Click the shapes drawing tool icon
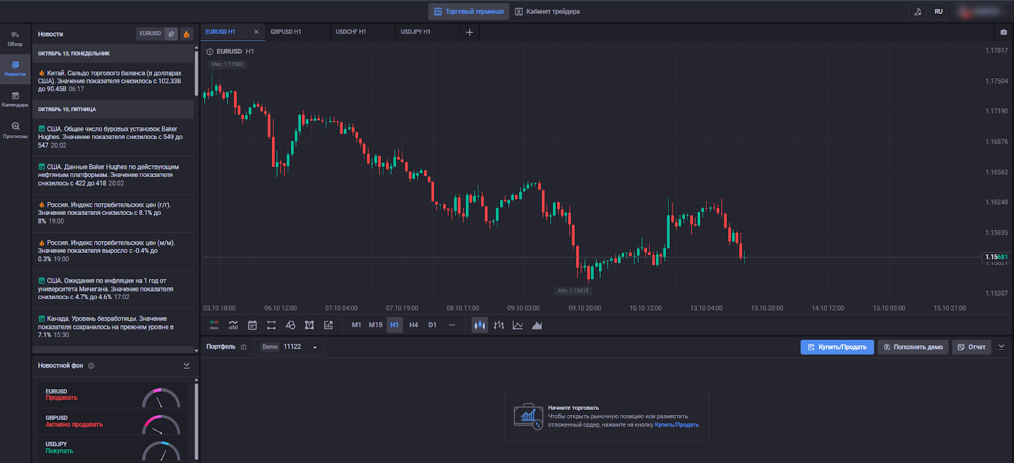This screenshot has height=463, width=1014. pyautogui.click(x=290, y=325)
